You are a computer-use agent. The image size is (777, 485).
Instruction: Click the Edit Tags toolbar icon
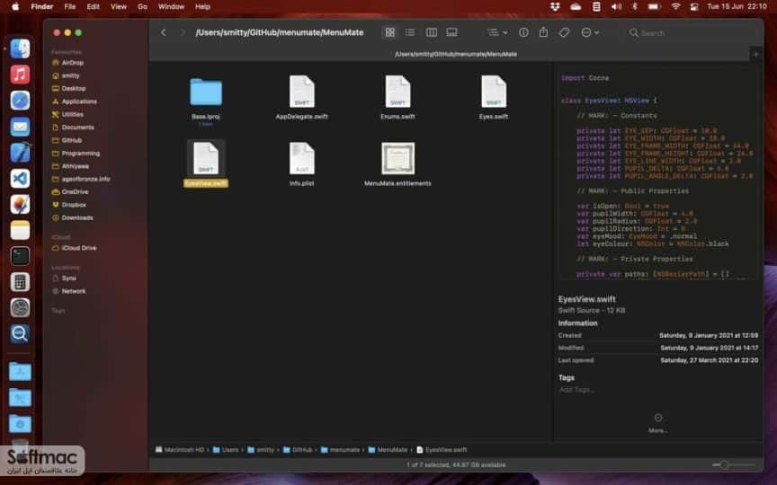(x=564, y=32)
